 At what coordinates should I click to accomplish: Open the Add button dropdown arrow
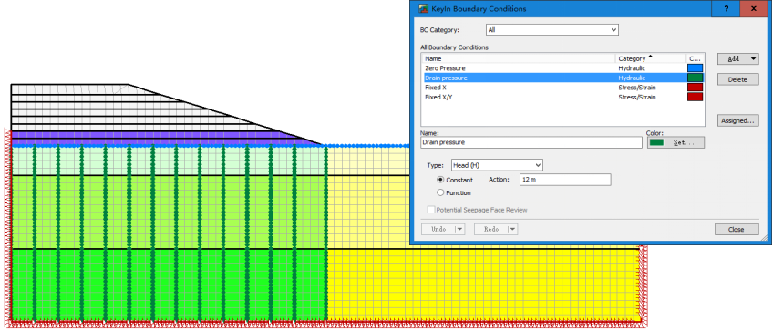click(x=753, y=58)
